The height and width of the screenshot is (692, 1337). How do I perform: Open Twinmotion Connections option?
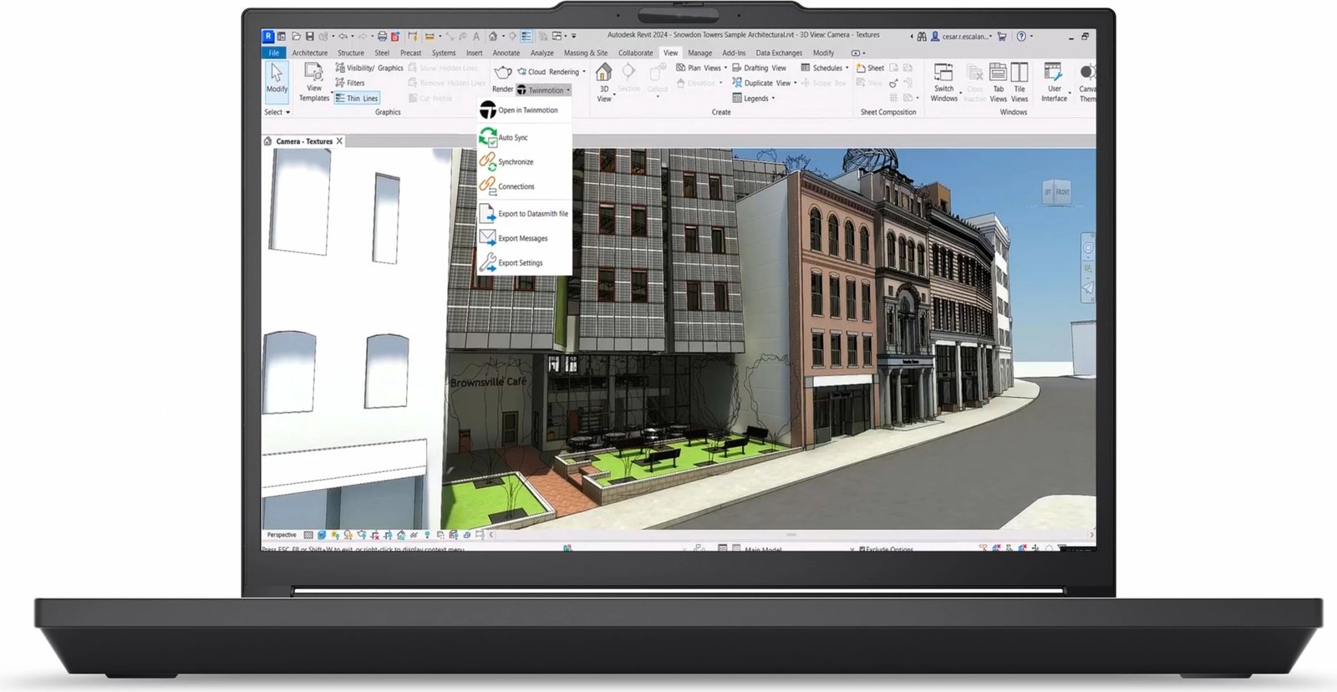coord(516,187)
